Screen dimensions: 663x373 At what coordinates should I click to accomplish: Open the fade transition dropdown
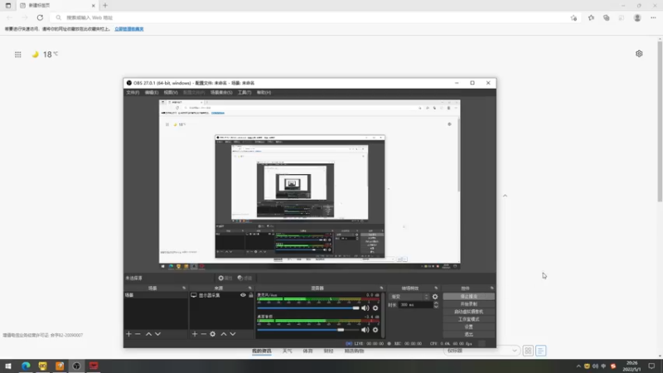click(409, 297)
